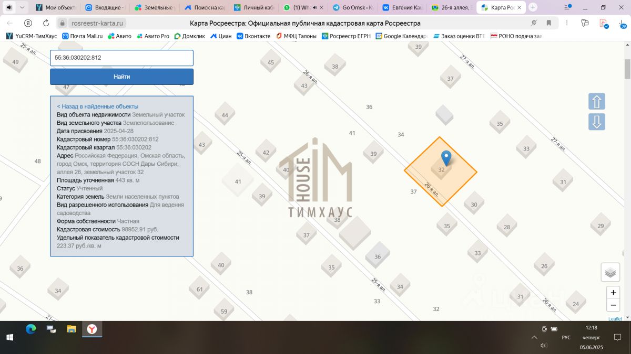Open Почта Mail.ru bookmark
This screenshot has height=354, width=631.
83,36
